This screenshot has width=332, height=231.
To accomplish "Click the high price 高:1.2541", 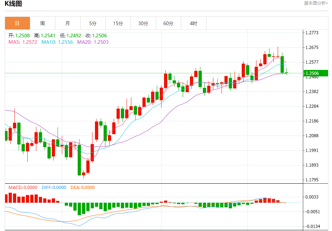I will pyautogui.click(x=45, y=36).
